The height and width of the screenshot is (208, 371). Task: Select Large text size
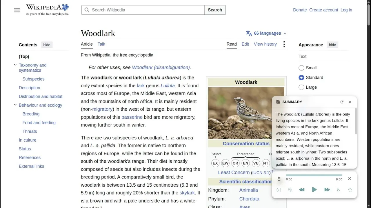pos(301,87)
